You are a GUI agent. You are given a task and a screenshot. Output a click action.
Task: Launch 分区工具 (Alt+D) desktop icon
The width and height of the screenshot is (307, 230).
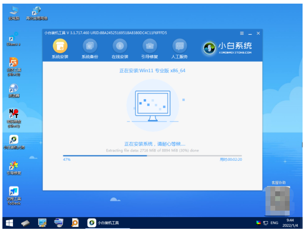13,66
